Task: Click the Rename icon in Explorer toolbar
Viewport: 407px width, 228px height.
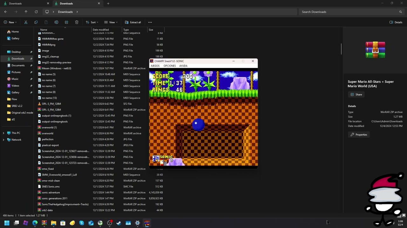Action: click(56, 22)
